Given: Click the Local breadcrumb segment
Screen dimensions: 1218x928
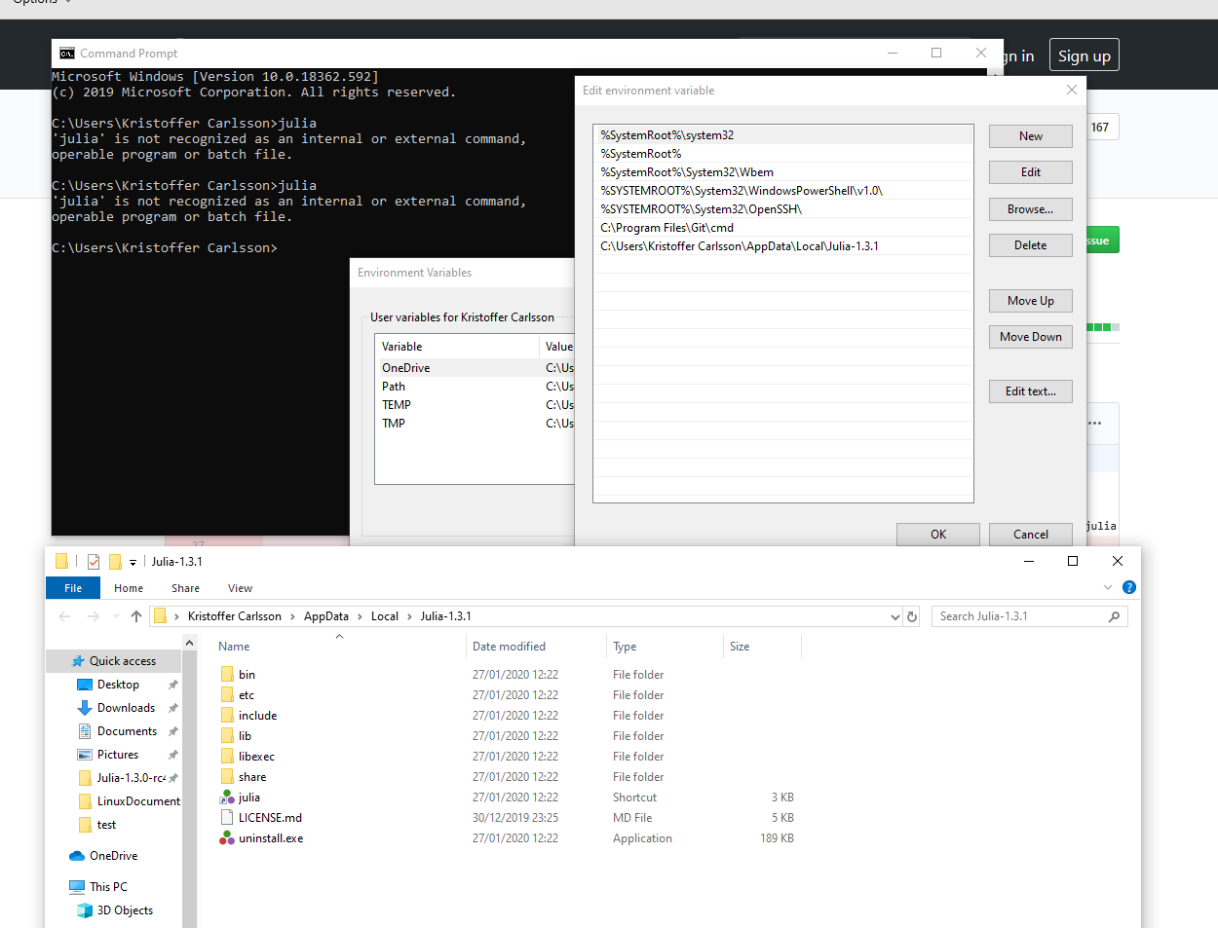Looking at the screenshot, I should point(385,616).
